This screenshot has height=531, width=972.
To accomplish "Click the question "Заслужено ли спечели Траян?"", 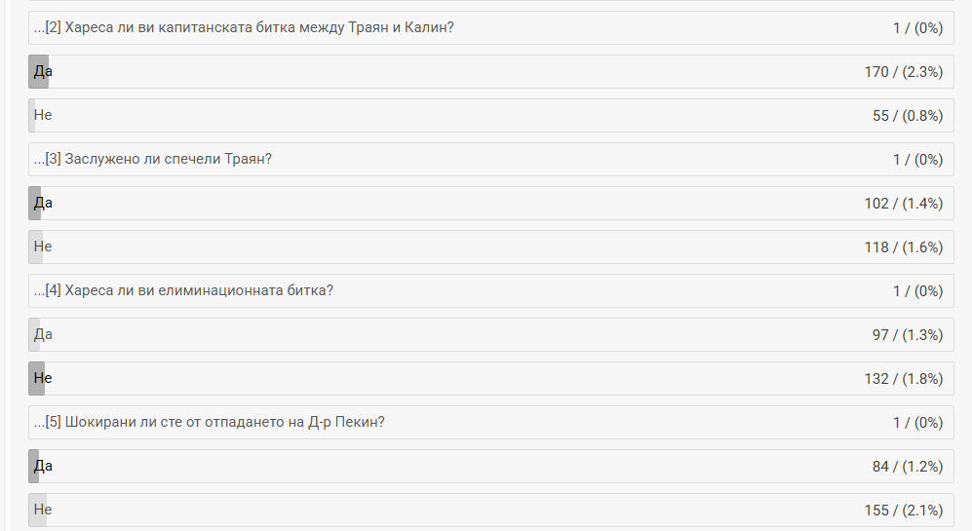I will (x=158, y=160).
